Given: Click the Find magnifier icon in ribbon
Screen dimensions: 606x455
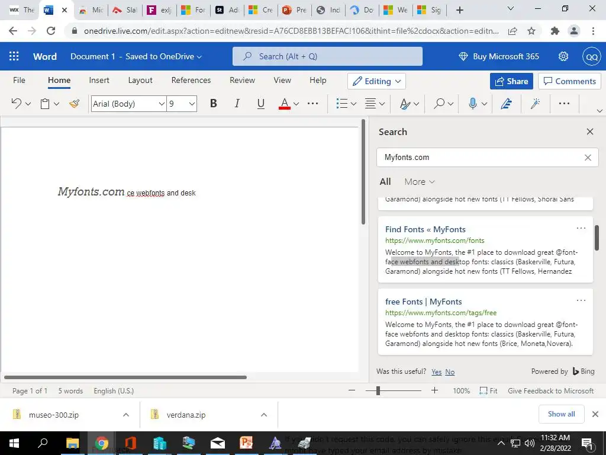Looking at the screenshot, I should (x=439, y=103).
